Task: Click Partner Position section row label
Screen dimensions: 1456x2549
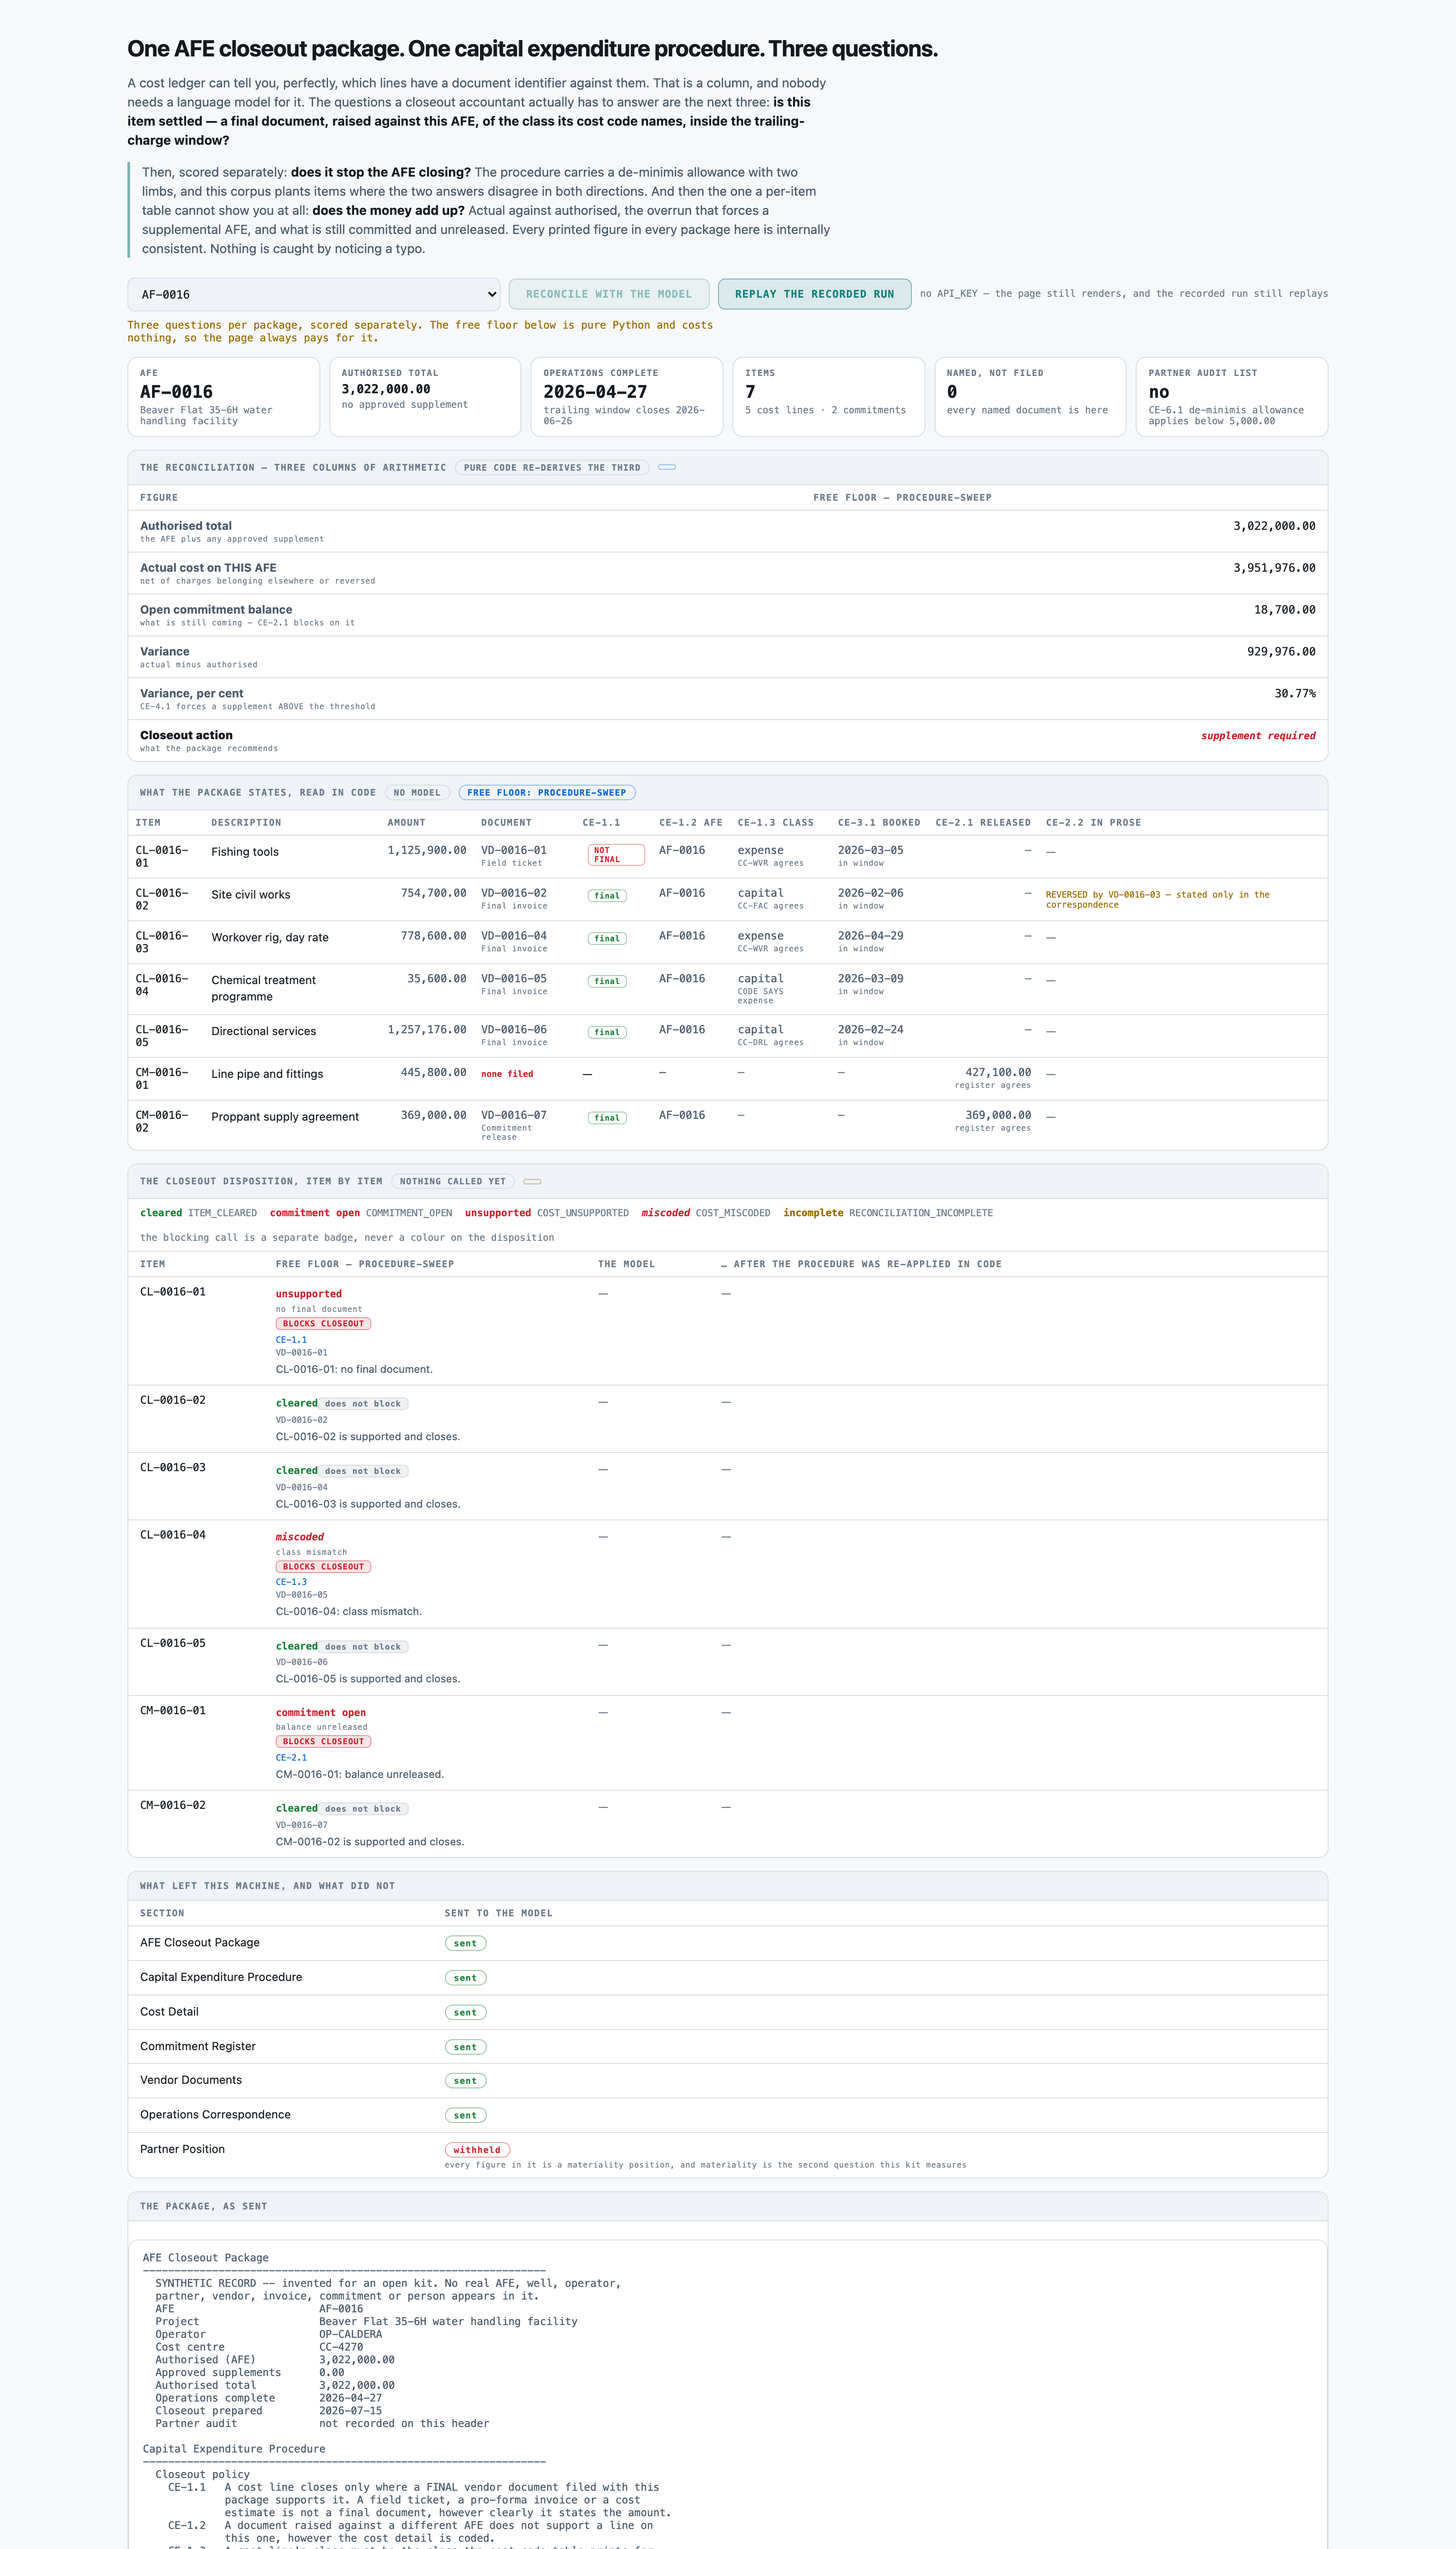Action: click(x=182, y=2149)
